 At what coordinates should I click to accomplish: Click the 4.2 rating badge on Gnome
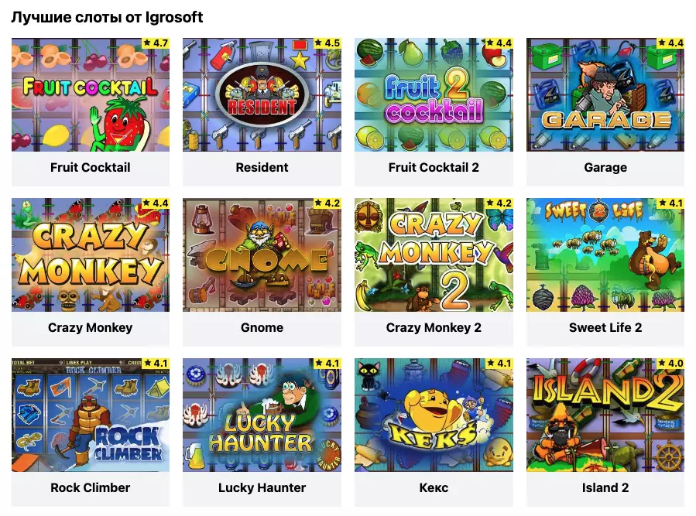click(327, 203)
